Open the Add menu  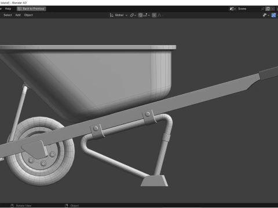click(x=18, y=15)
